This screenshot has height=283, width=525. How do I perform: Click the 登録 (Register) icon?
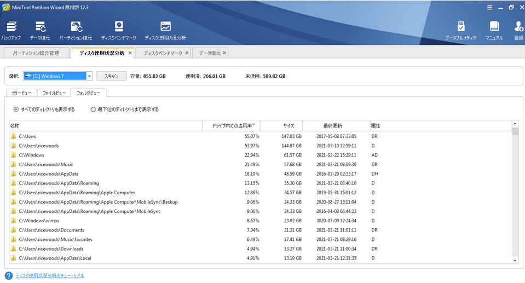point(518,31)
